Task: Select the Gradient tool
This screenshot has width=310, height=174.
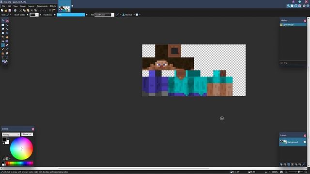Action: pos(7,41)
